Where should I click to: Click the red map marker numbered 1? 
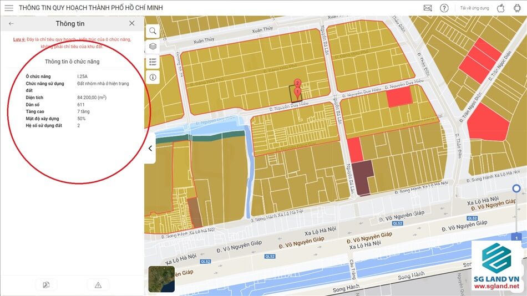coord(297,91)
